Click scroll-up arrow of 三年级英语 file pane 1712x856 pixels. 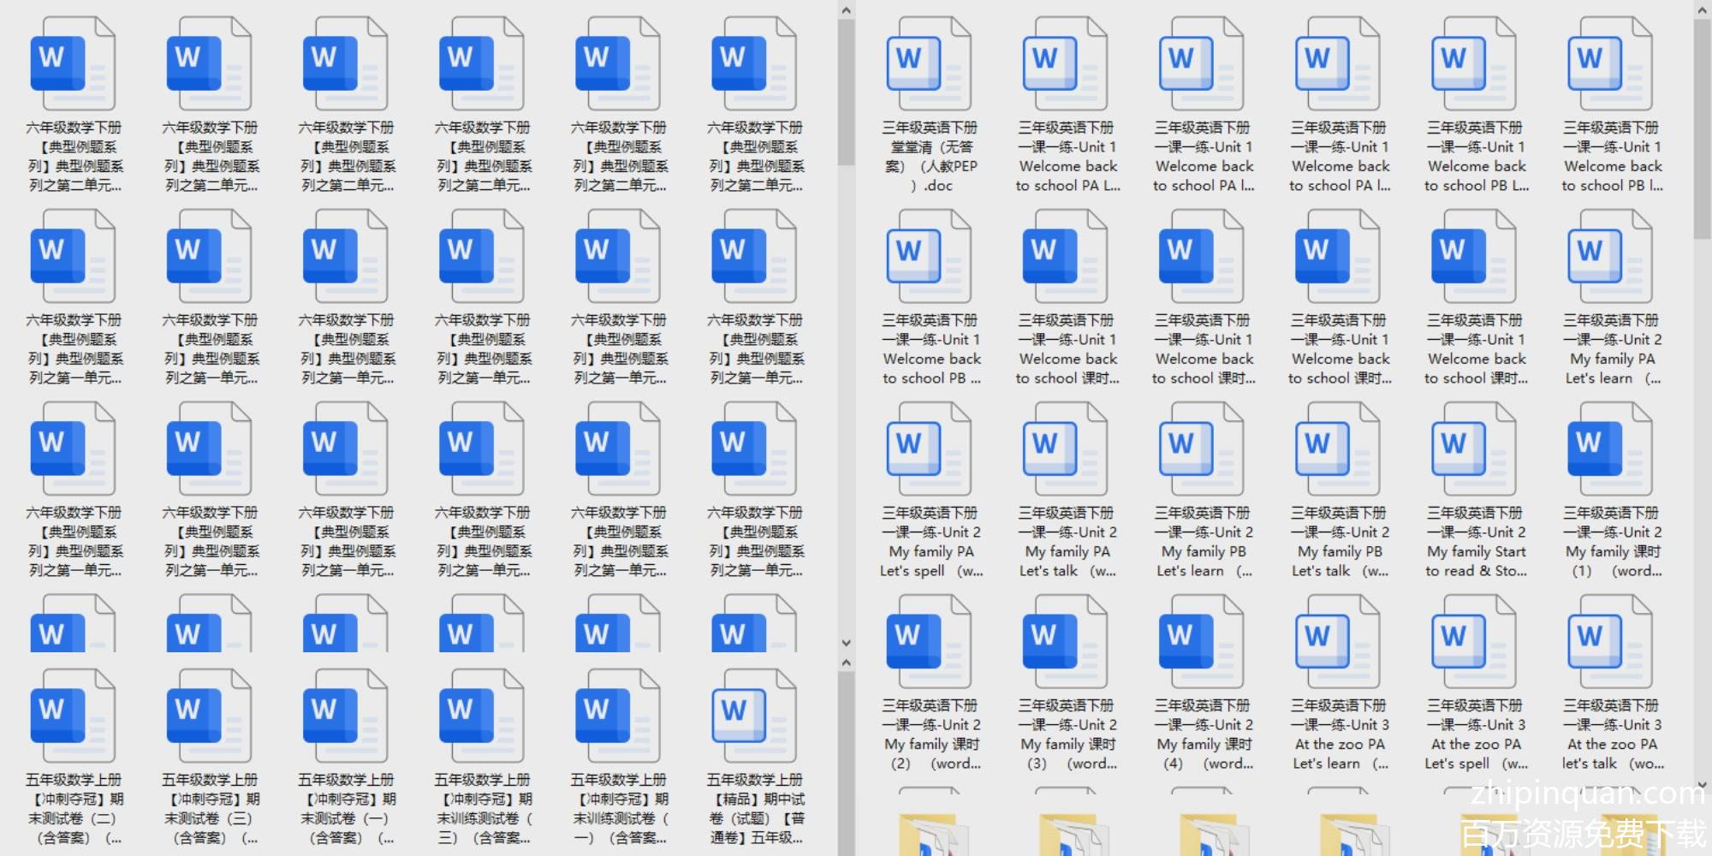tap(1702, 10)
